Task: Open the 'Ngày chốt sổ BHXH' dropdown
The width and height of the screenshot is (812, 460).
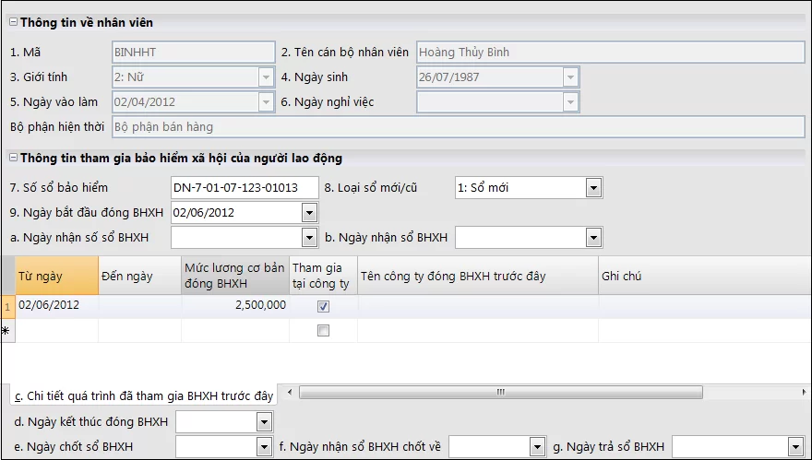Action: (x=264, y=447)
